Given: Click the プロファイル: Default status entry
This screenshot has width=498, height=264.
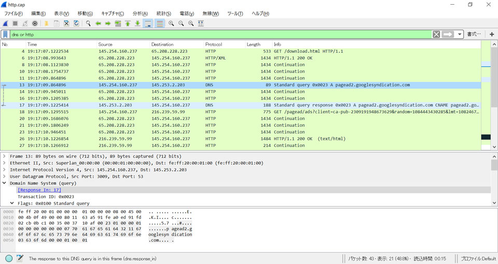Looking at the screenshot, I should 478,259.
